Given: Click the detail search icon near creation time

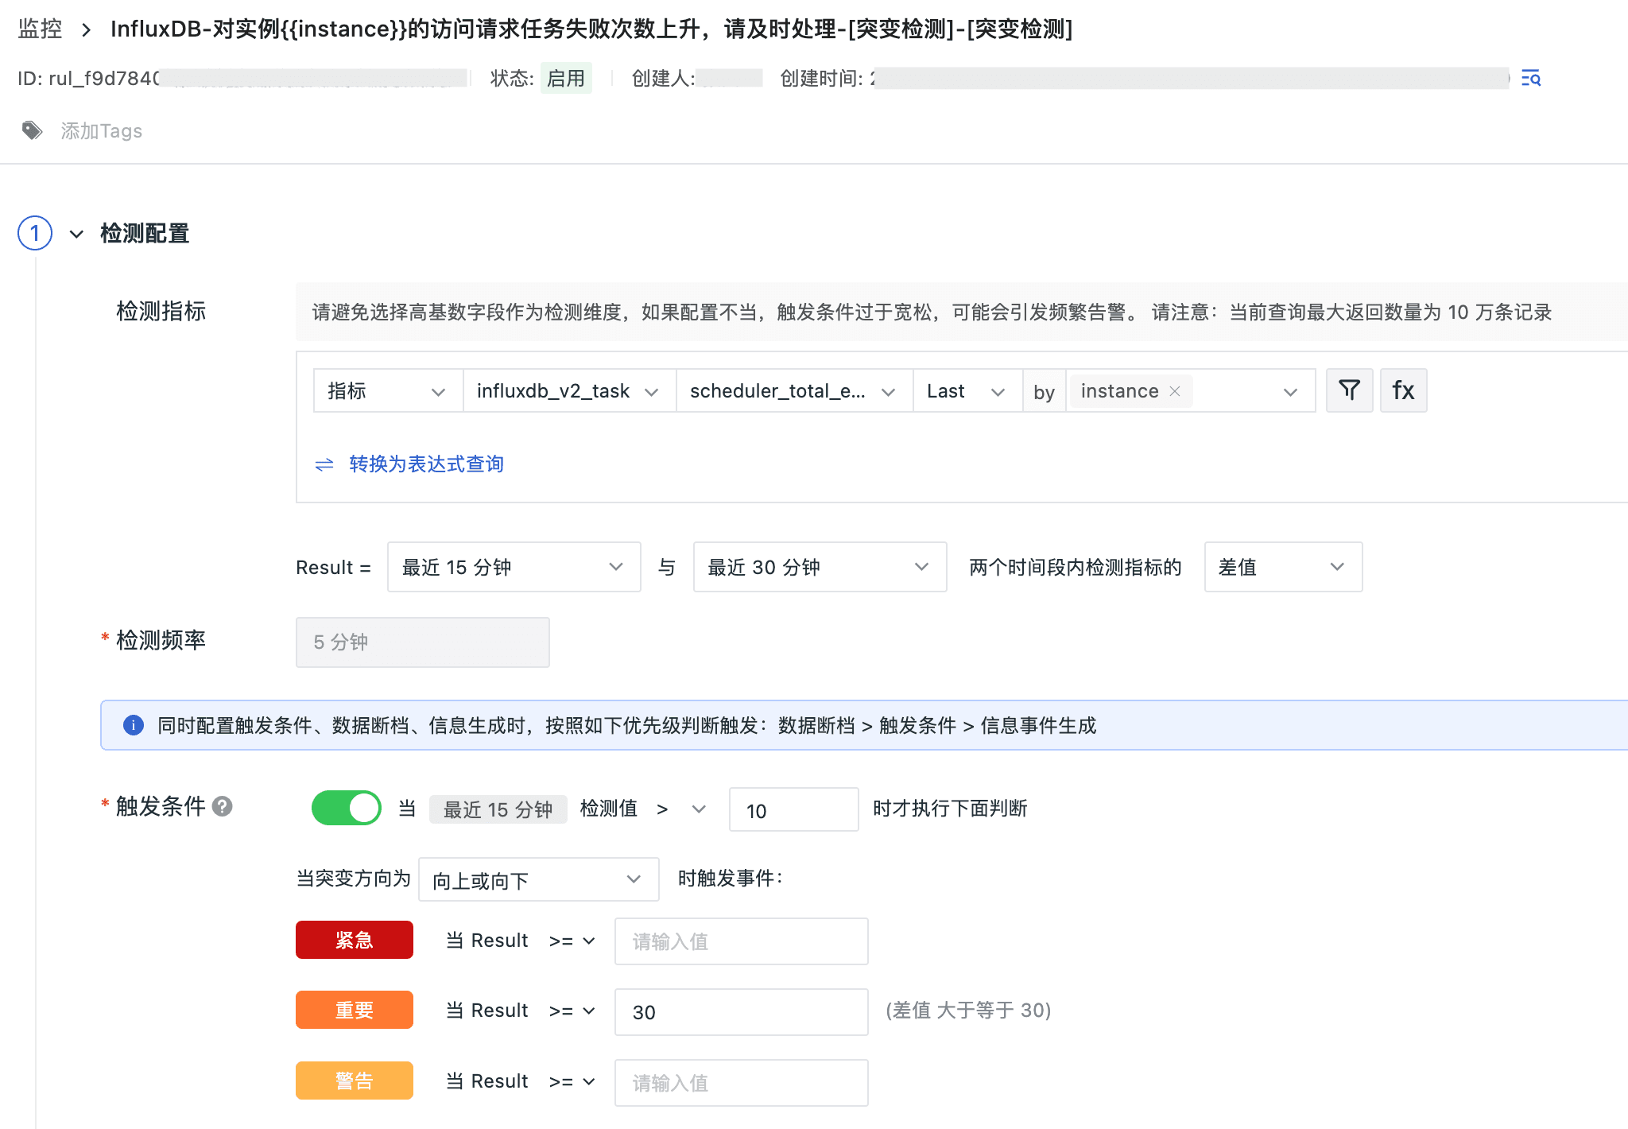Looking at the screenshot, I should click(1530, 78).
